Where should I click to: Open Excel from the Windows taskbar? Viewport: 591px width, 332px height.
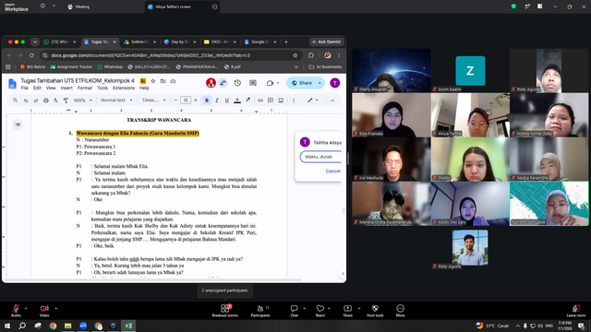128,326
